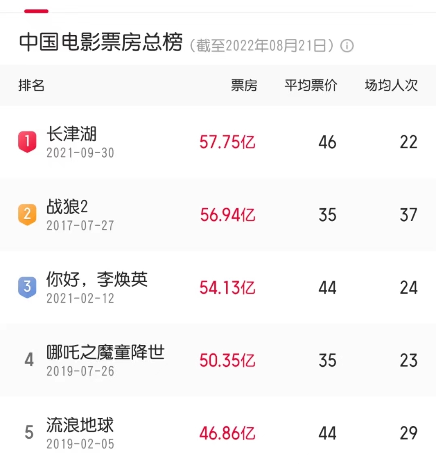This screenshot has width=436, height=467.
Task: Open the movie 长津湖
Action: [x=71, y=134]
